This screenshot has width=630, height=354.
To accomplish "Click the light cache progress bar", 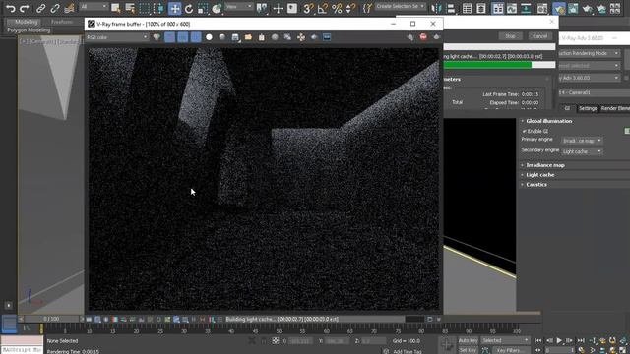I will pos(499,65).
